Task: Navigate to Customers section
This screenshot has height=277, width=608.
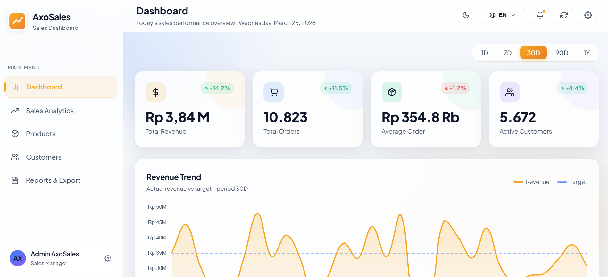Action: coord(60,157)
